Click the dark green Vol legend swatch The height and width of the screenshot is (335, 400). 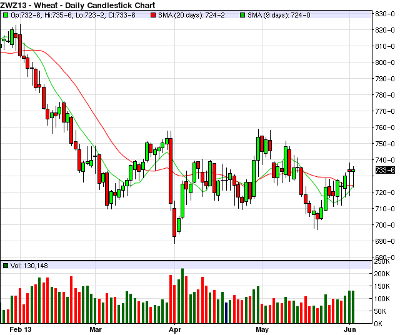6,266
